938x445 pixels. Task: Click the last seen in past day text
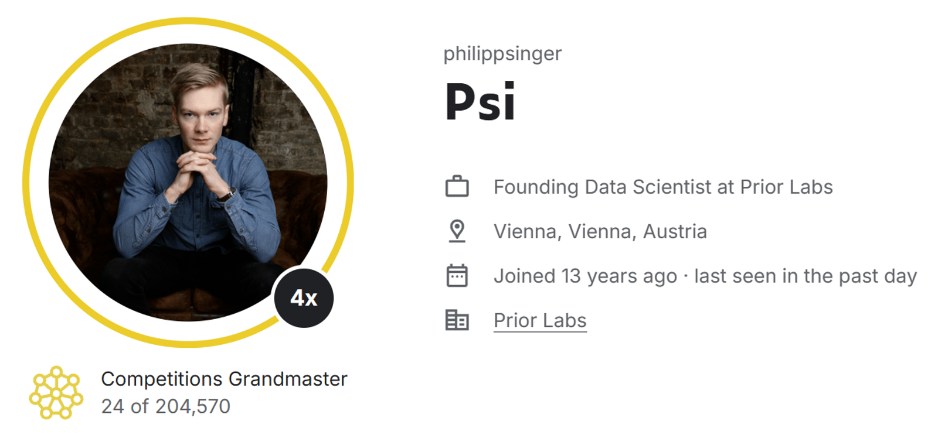(806, 276)
